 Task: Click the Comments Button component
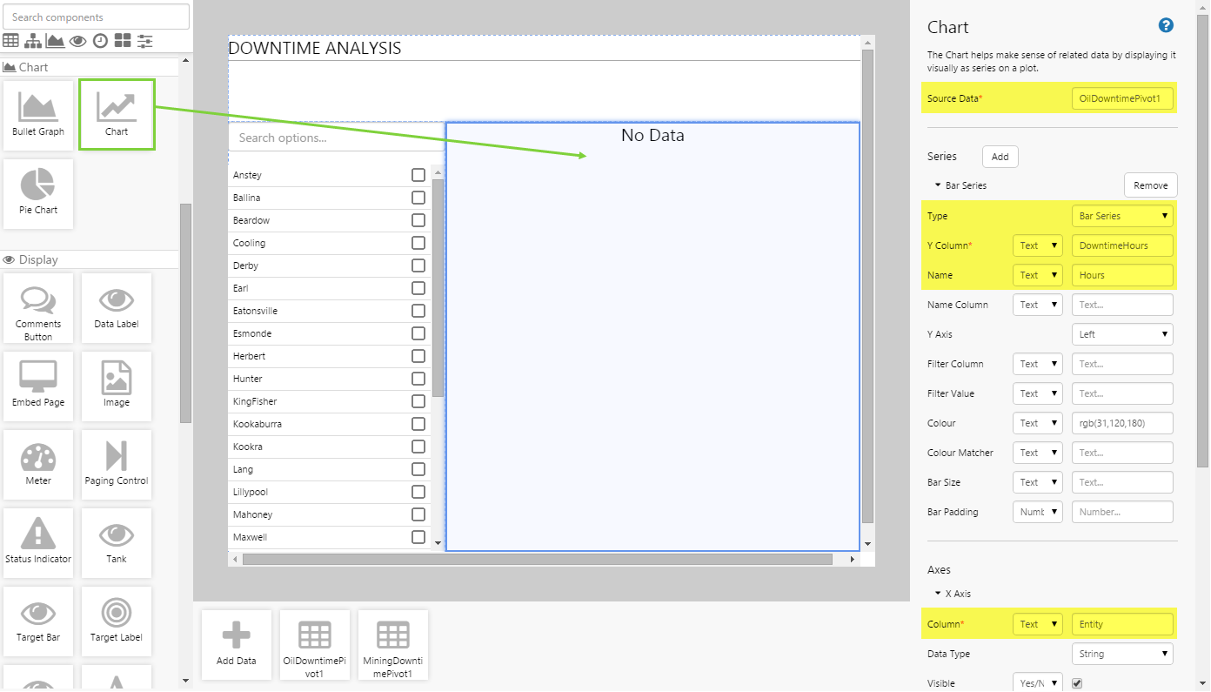coord(38,306)
